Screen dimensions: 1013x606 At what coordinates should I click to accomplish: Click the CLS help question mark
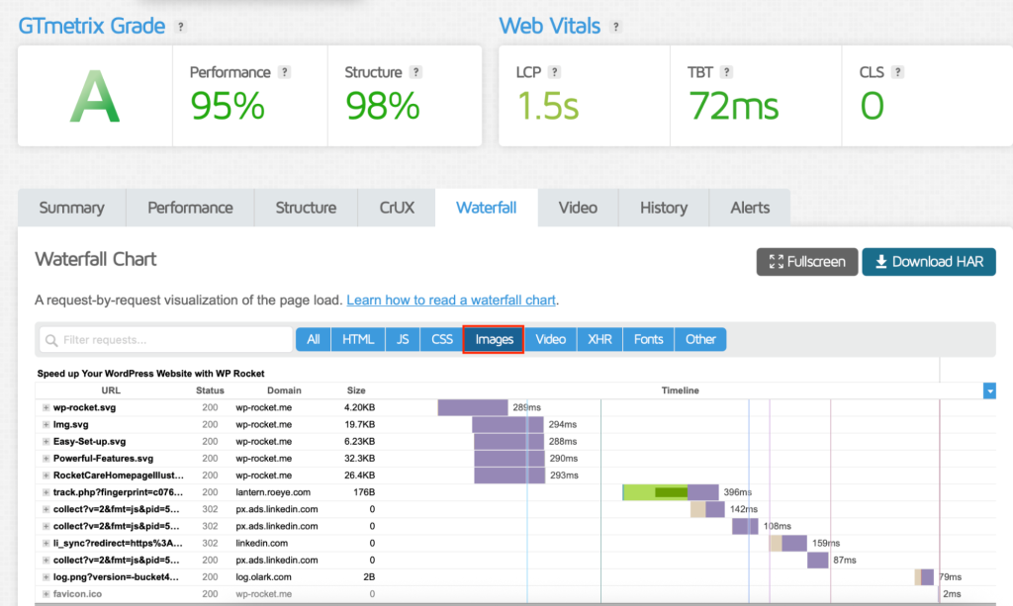[x=897, y=72]
